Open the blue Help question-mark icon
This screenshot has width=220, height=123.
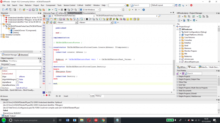[143, 10]
